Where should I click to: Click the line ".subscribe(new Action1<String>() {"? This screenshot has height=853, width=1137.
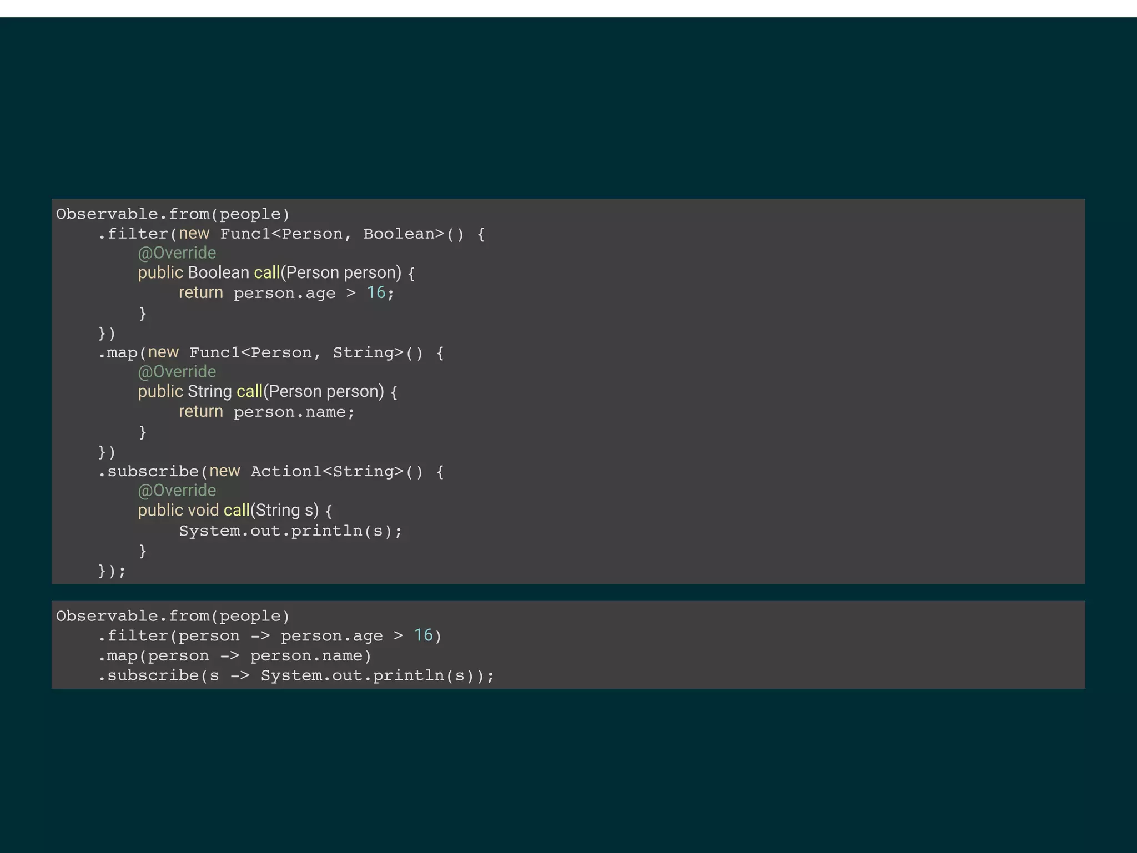pyautogui.click(x=271, y=471)
